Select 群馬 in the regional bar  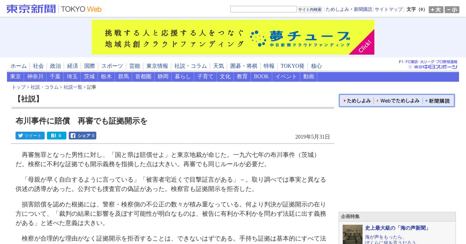123,77
